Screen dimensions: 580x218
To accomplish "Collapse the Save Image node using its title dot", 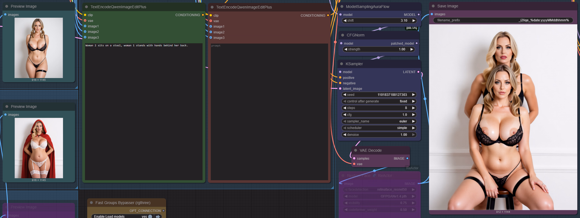I will pos(433,6).
